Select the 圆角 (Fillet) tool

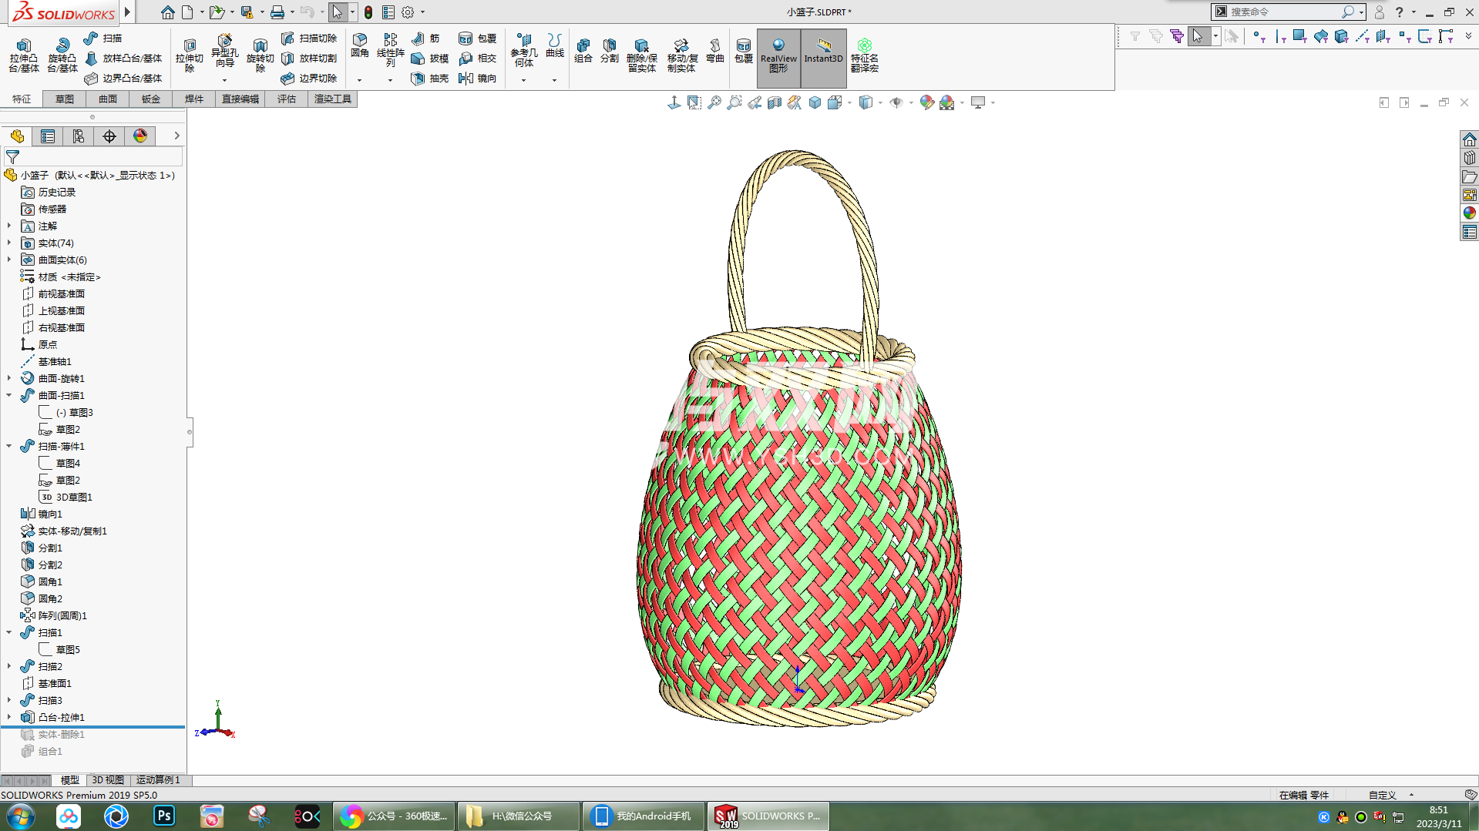pos(359,45)
